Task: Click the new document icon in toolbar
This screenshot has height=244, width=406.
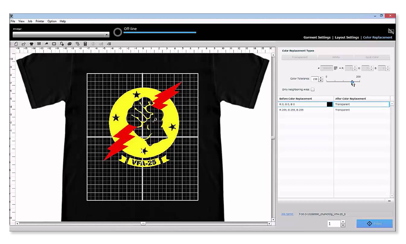Action: point(16,44)
